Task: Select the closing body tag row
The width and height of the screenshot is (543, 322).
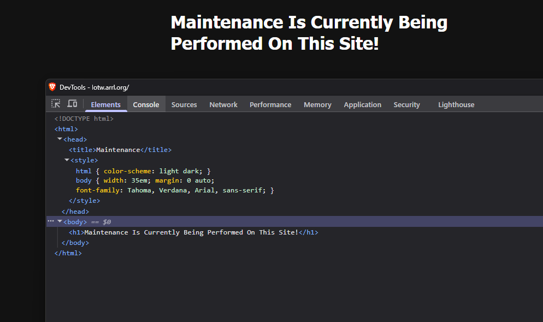Action: [75, 243]
